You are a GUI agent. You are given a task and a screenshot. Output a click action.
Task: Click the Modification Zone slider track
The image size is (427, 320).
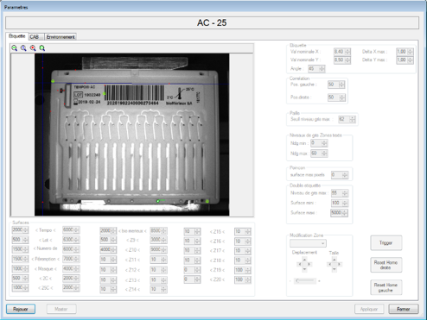pyautogui.click(x=305, y=281)
